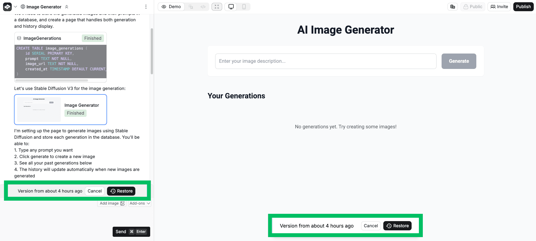Click the app logo in top-left corner
536x241 pixels.
point(7,7)
